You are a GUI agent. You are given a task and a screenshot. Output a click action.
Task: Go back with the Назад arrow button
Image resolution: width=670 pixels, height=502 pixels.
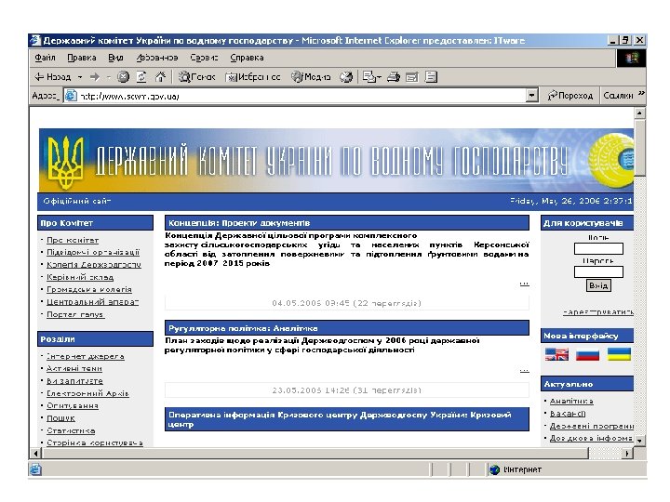coord(52,77)
